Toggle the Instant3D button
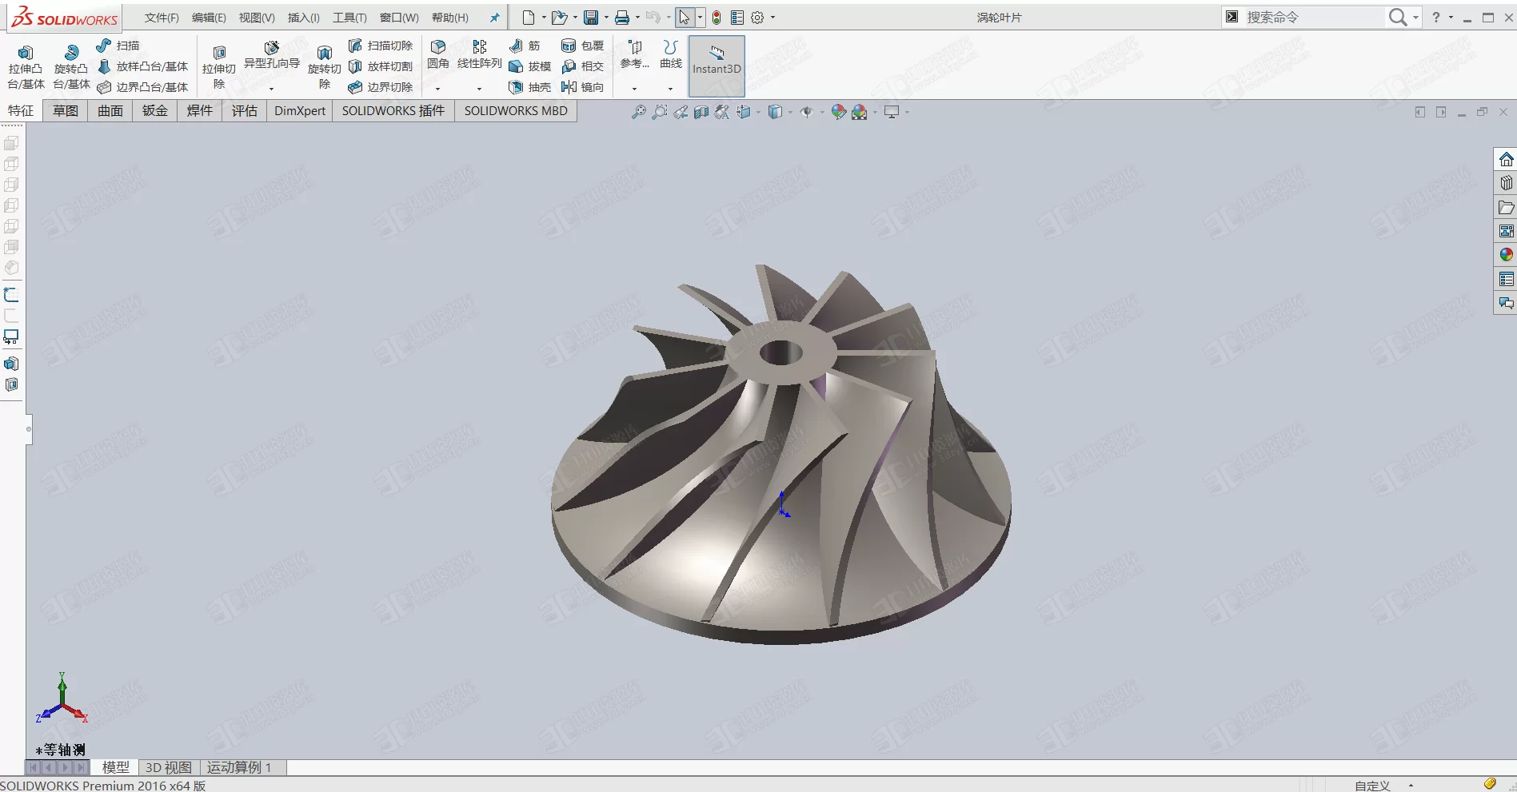This screenshot has height=792, width=1517. pyautogui.click(x=717, y=66)
